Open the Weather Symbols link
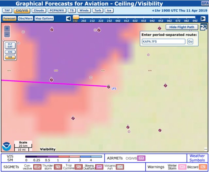The image size is (209, 172). (x=197, y=158)
